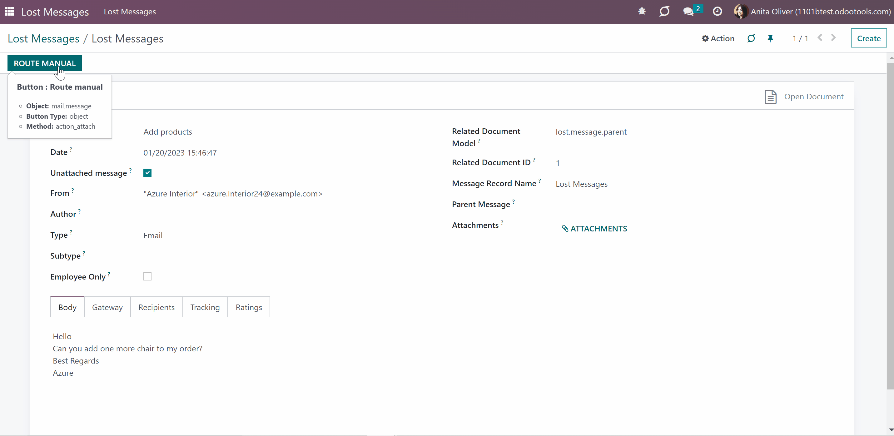Click Anita Oliver's avatar picture
The width and height of the screenshot is (894, 436).
[741, 12]
